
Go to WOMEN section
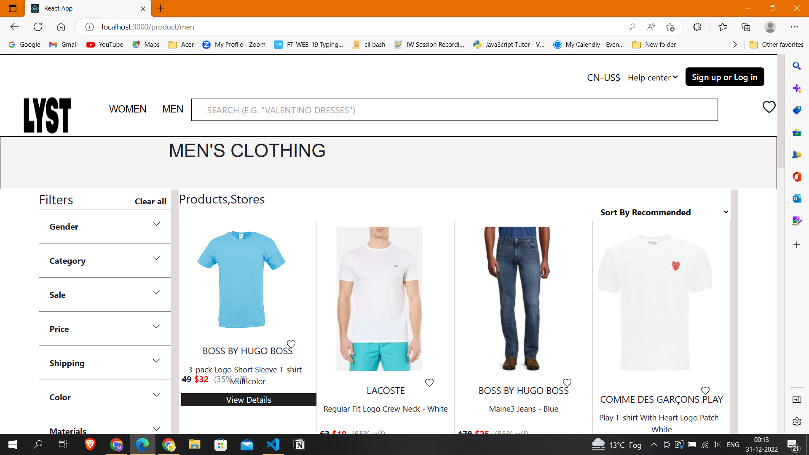128,110
